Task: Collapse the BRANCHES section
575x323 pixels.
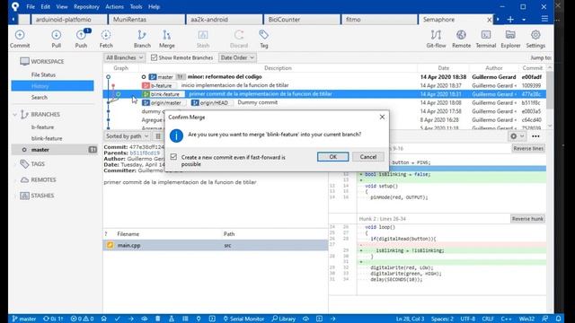Action: (15, 115)
